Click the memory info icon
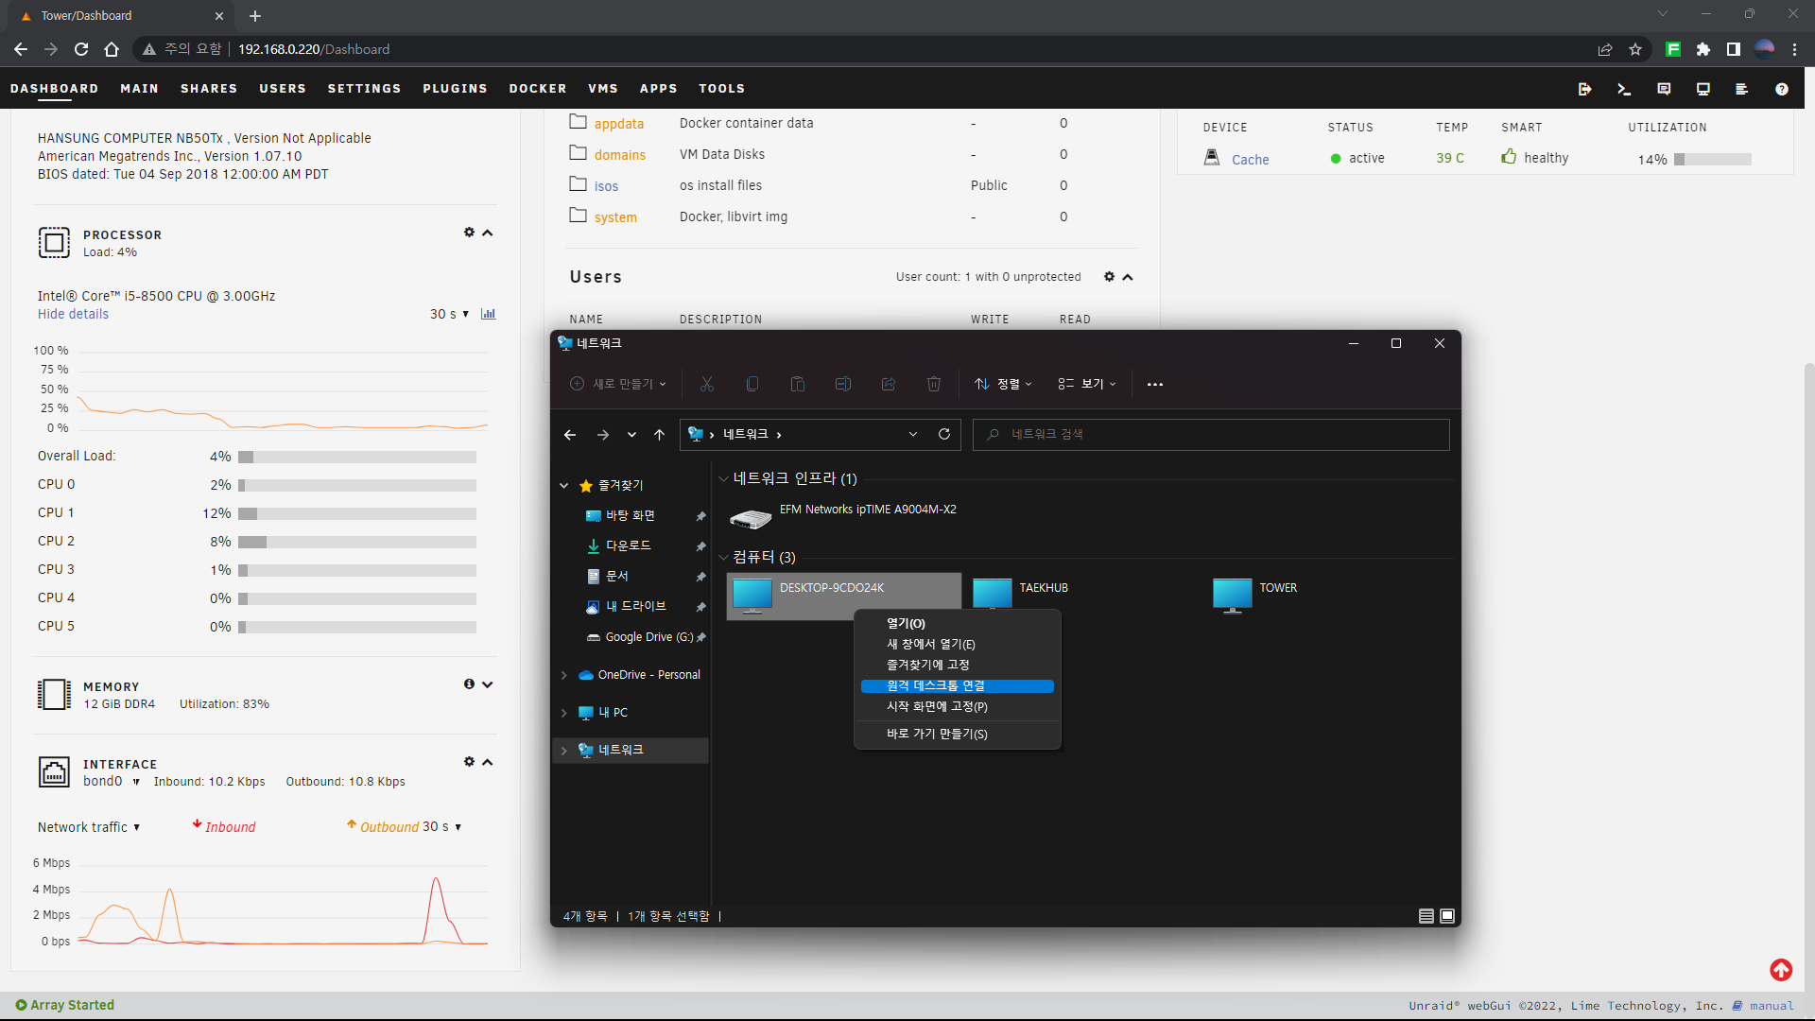This screenshot has width=1815, height=1021. click(469, 684)
